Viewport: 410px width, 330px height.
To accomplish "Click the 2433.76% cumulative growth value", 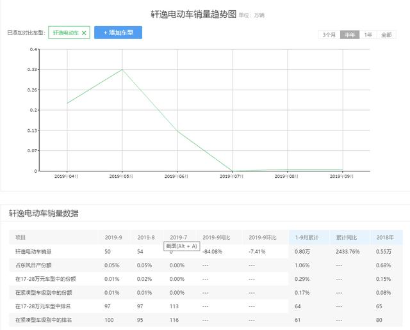I will 348,252.
